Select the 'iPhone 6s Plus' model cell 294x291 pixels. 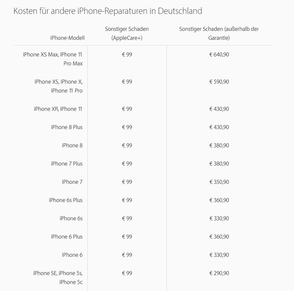[x=66, y=200]
